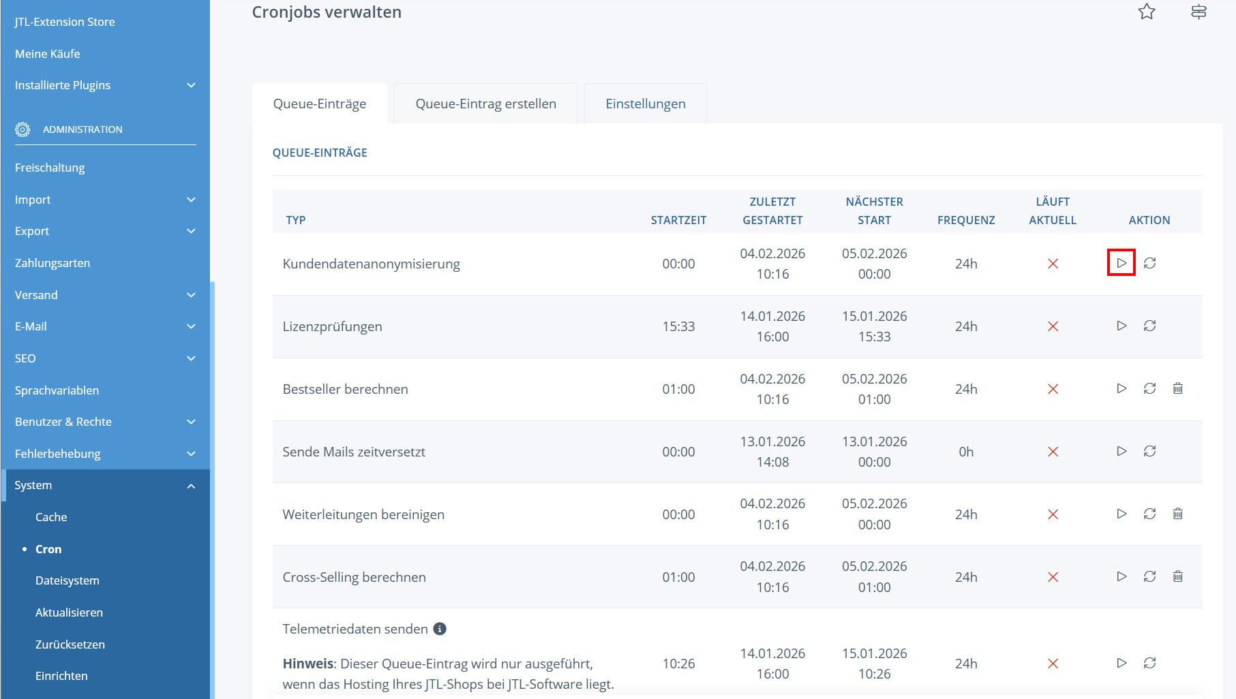
Task: Start the Sende Mails zeitversetzt job
Action: click(1121, 451)
